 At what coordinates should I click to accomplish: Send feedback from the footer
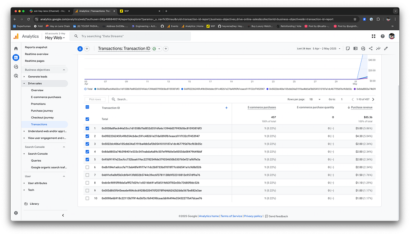(276, 216)
